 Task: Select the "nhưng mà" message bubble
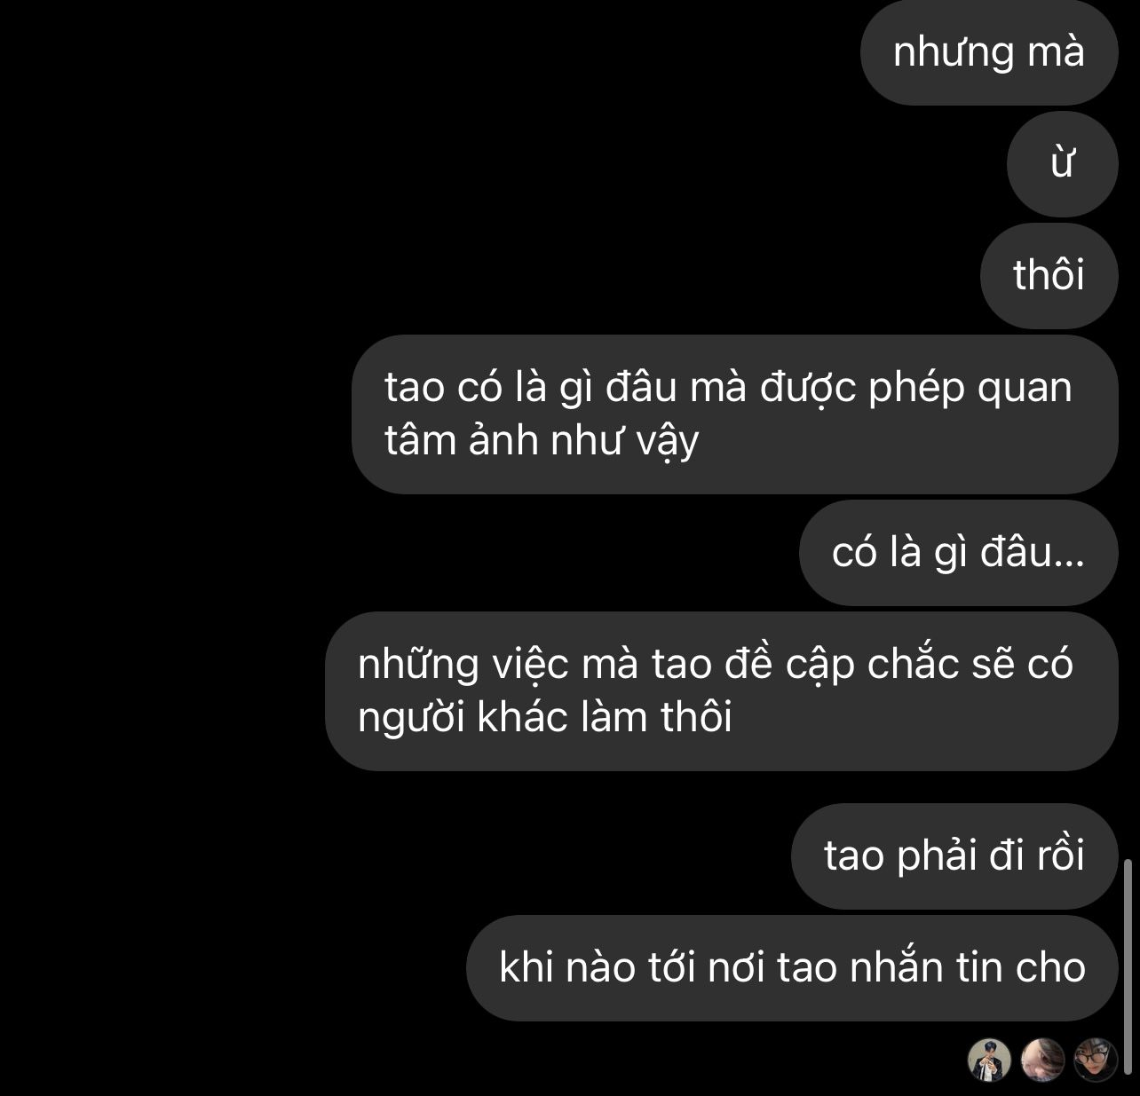[989, 52]
